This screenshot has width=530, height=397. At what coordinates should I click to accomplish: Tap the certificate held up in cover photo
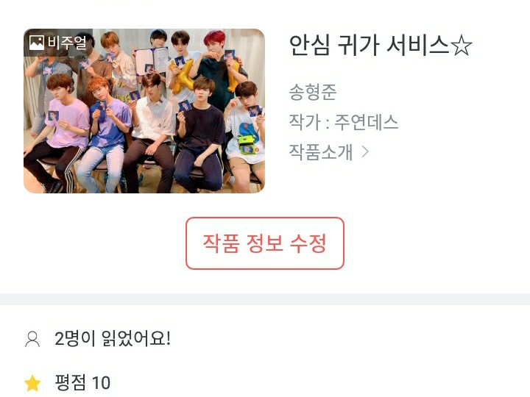click(x=152, y=60)
